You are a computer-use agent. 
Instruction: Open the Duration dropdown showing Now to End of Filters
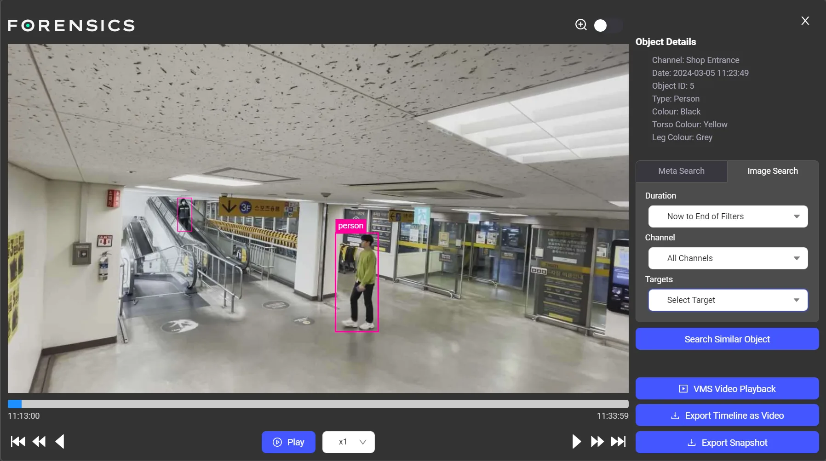tap(727, 216)
